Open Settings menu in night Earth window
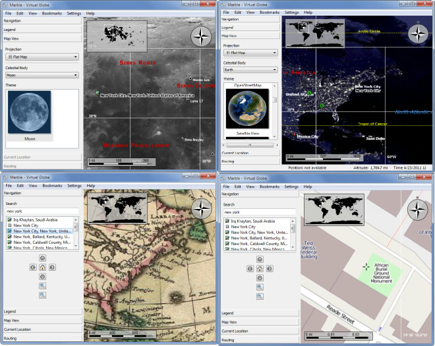This screenshot has height=346, width=435. coord(291,13)
